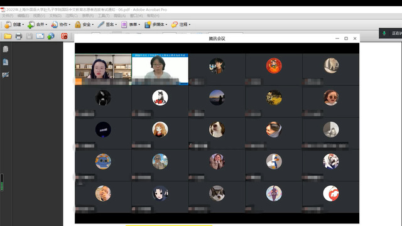This screenshot has width=402, height=226.
Task: Open the 工具(T) menu
Action: tap(104, 16)
